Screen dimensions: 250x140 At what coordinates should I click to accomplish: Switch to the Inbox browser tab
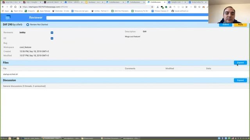click(x=73, y=2)
